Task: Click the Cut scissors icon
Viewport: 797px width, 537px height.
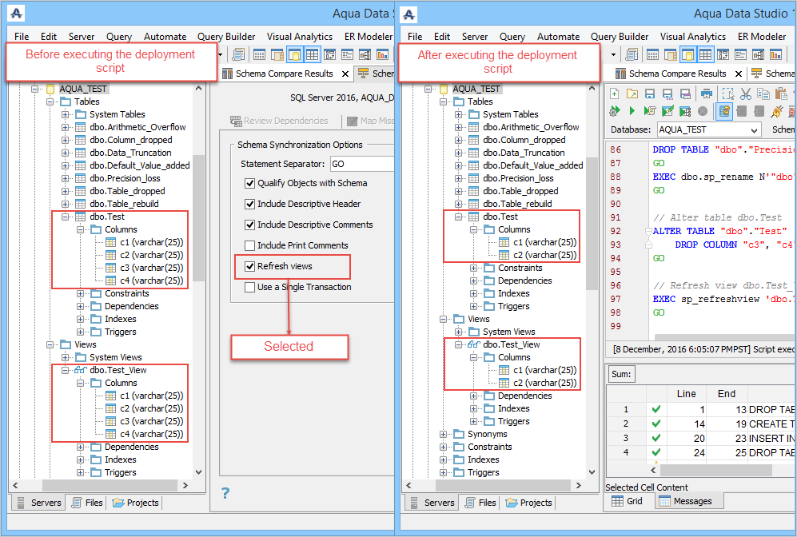Action: (x=746, y=94)
